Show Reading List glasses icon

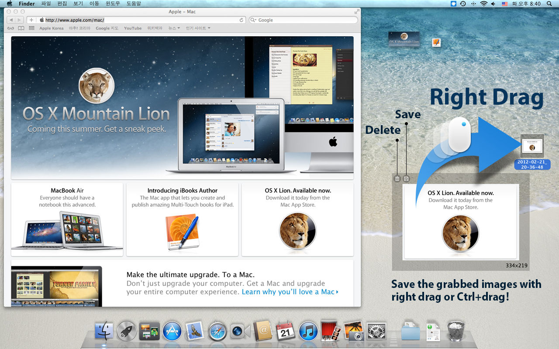pyautogui.click(x=10, y=28)
